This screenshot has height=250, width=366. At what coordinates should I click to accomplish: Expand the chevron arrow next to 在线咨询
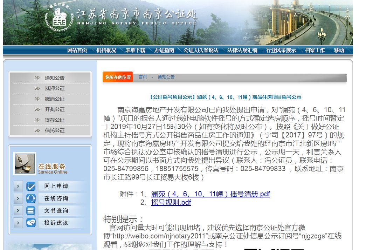coord(18,198)
